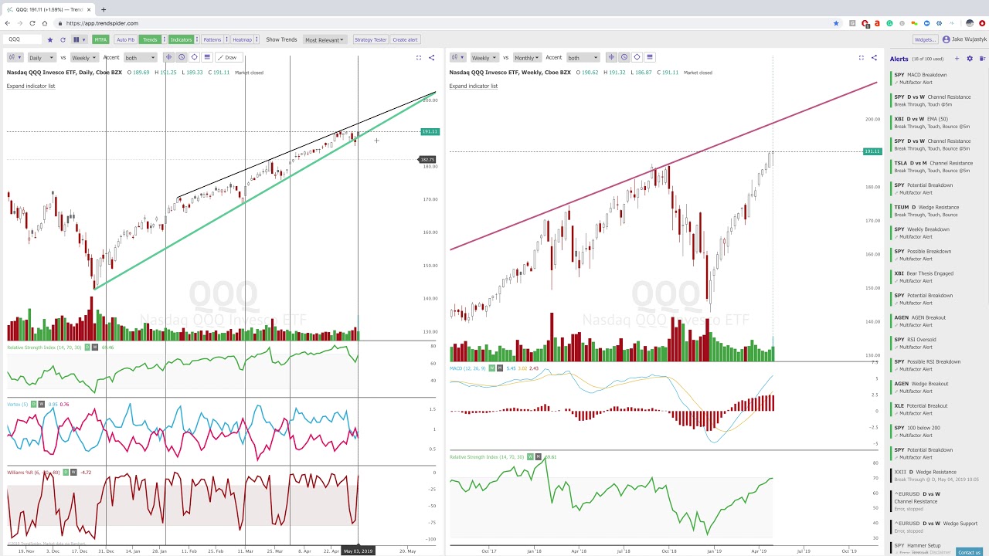The height and width of the screenshot is (556, 989).
Task: Open the Strategy Tester
Action: tap(370, 39)
